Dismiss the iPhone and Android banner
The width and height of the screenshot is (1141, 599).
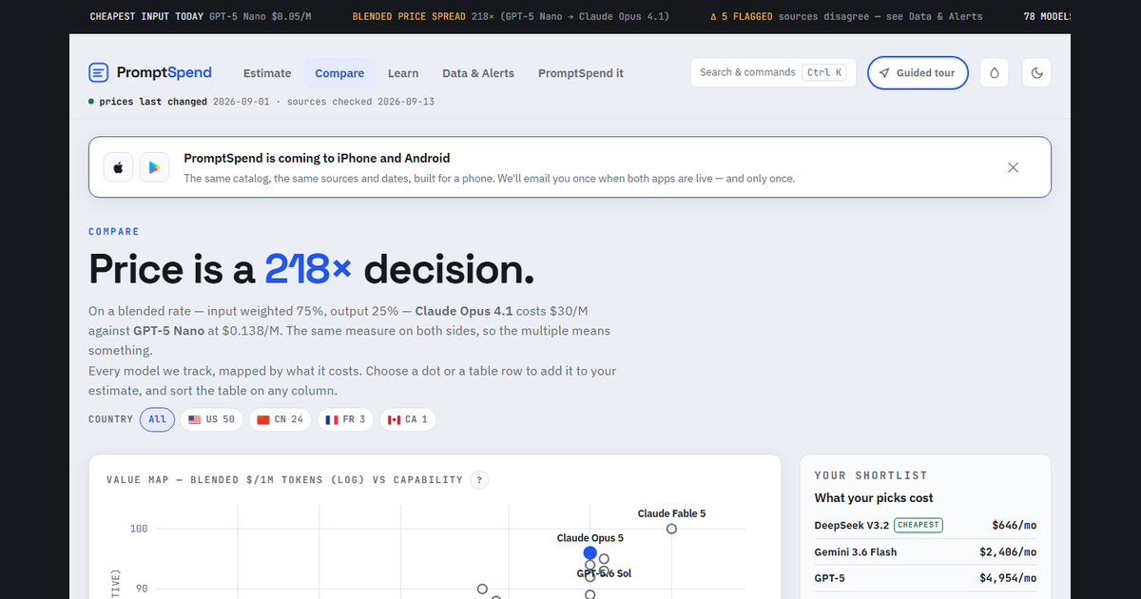(x=1013, y=167)
